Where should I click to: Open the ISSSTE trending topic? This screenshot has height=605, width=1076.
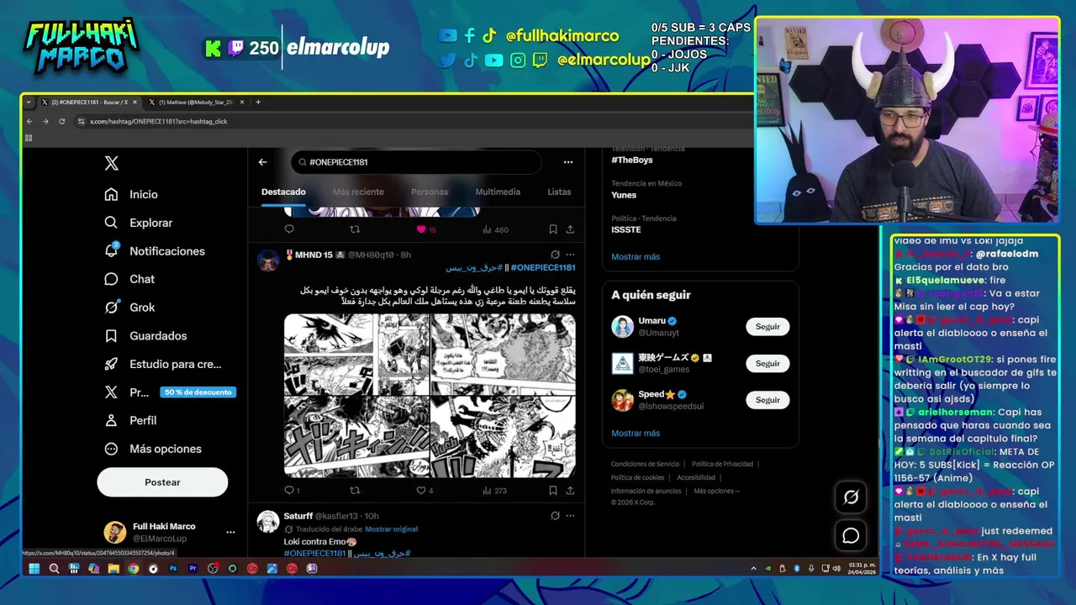(626, 229)
